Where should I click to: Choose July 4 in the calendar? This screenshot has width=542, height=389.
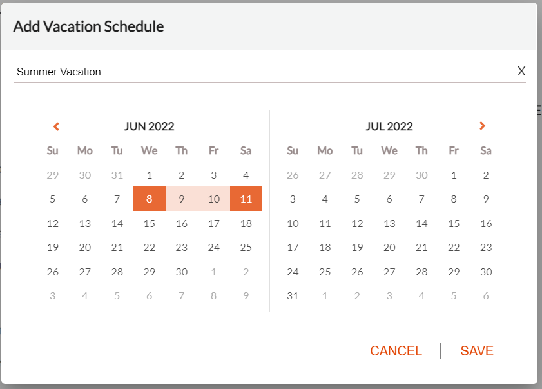tap(325, 199)
